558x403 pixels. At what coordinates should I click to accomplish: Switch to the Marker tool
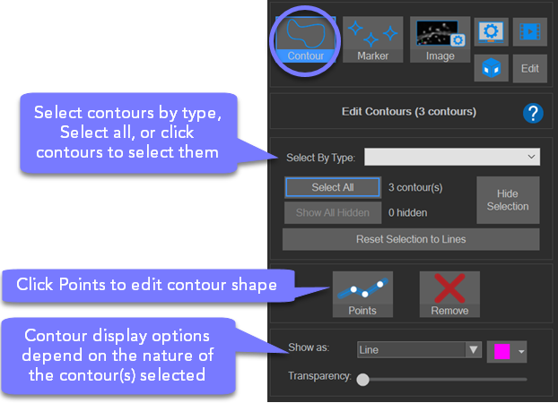[372, 39]
